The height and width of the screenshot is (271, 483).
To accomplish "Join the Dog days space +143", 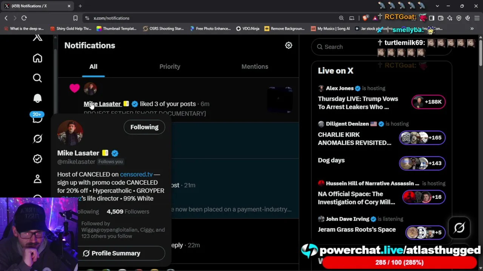I will (422, 163).
